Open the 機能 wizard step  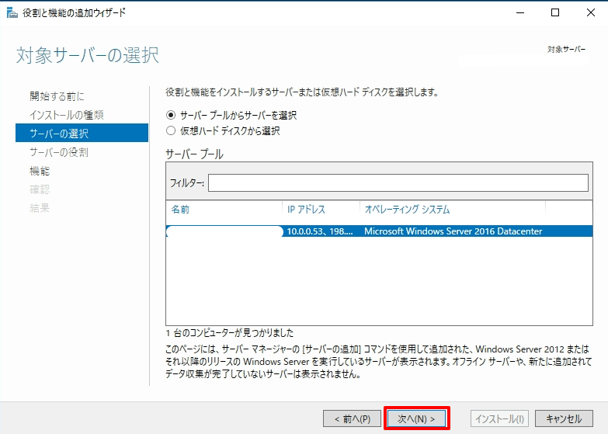click(40, 171)
